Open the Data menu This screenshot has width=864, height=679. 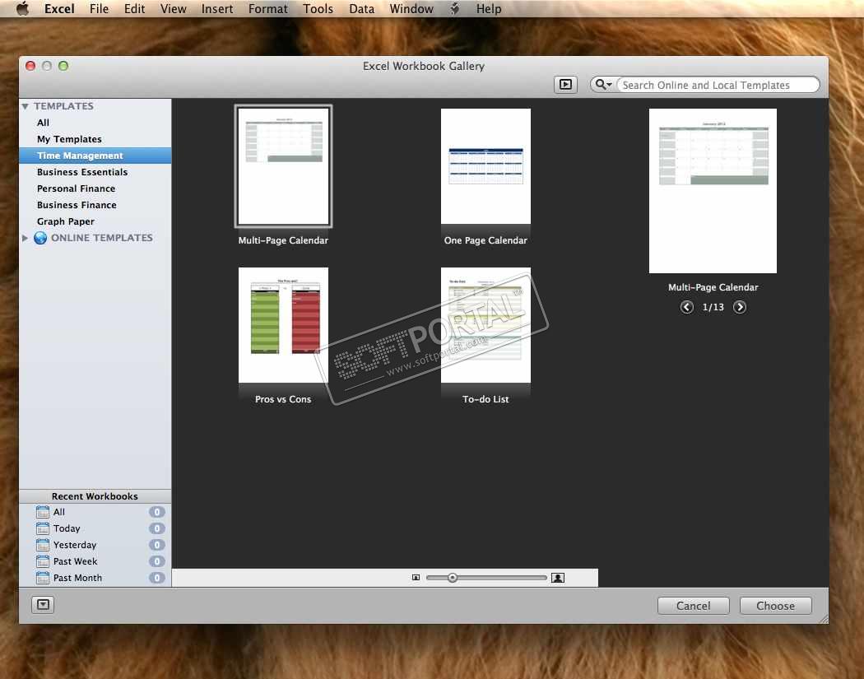point(361,9)
